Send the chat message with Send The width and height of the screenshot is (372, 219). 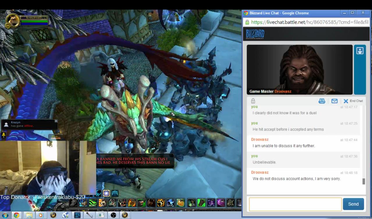coord(353,204)
